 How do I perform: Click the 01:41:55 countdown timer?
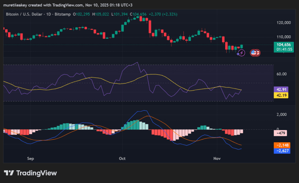pyautogui.click(x=284, y=49)
